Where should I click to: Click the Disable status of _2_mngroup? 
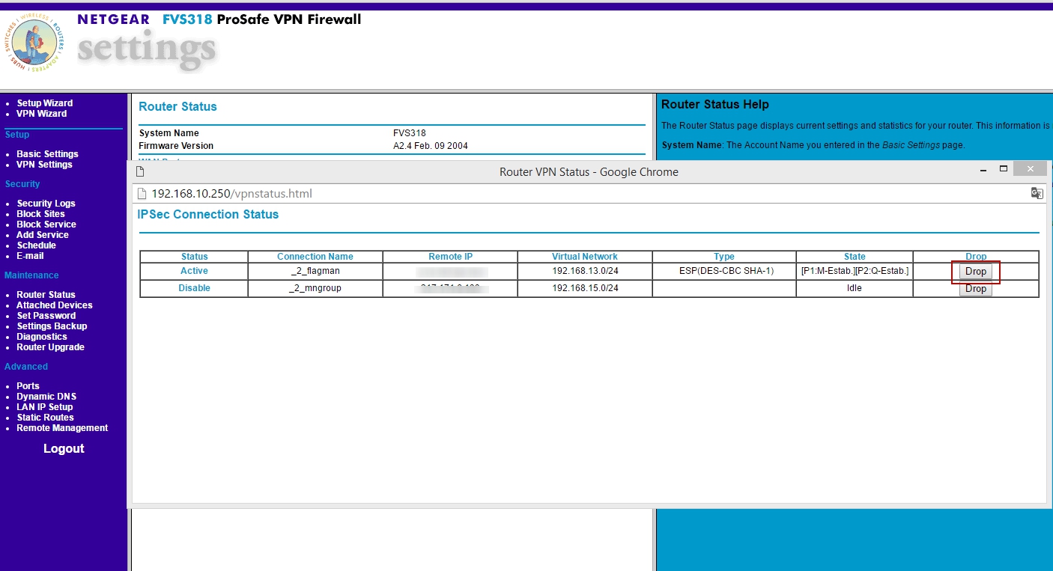point(194,288)
